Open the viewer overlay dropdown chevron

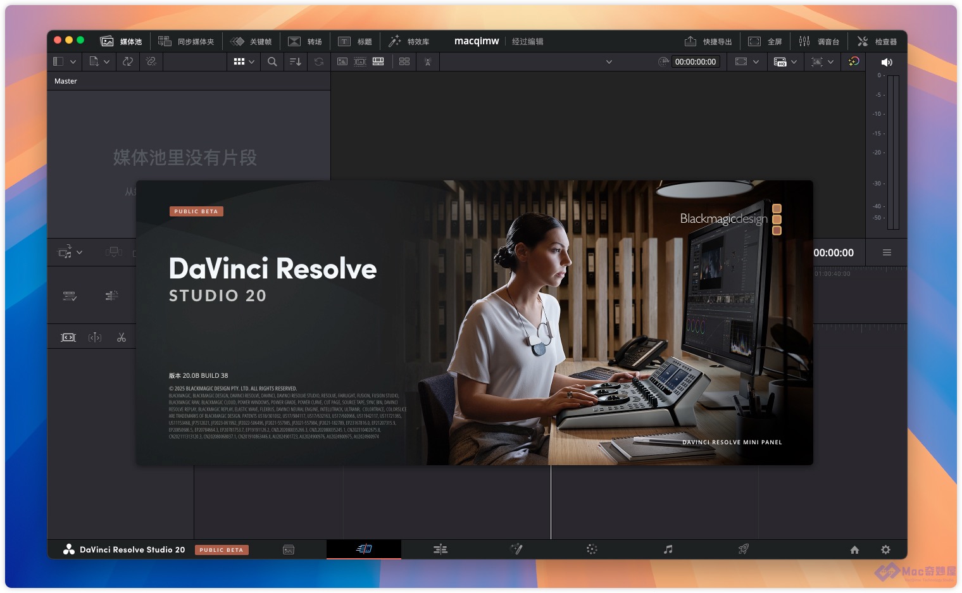click(x=830, y=62)
